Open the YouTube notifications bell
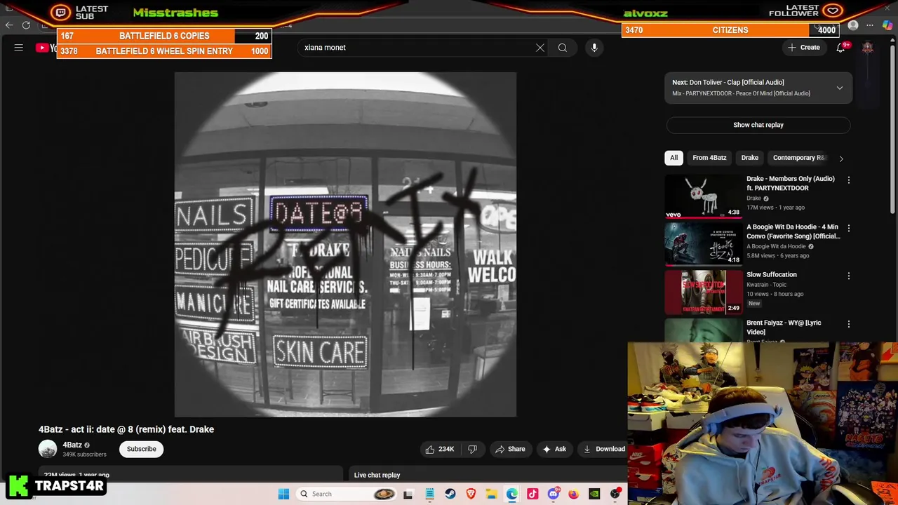 [840, 48]
